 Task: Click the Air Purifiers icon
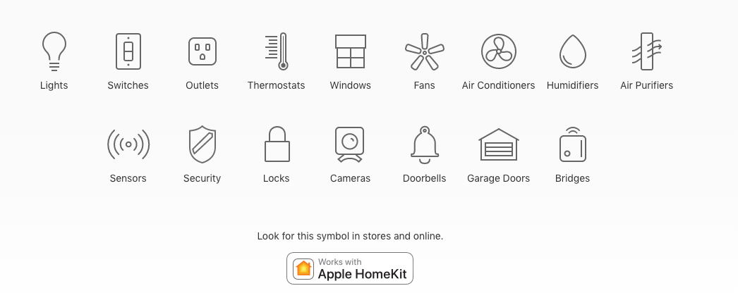point(647,51)
